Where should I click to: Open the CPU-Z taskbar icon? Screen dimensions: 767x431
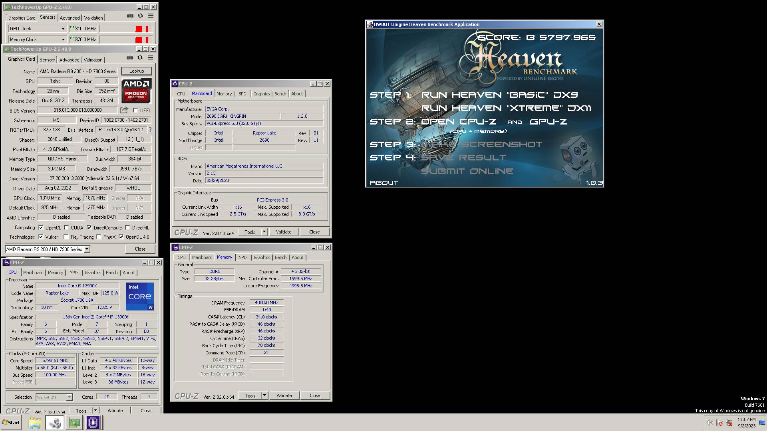[93, 423]
